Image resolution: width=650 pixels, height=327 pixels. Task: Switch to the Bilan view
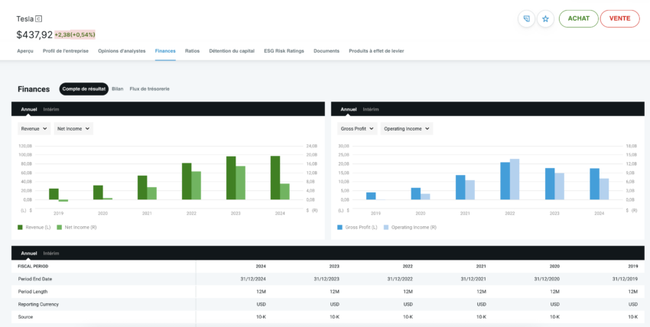[118, 89]
